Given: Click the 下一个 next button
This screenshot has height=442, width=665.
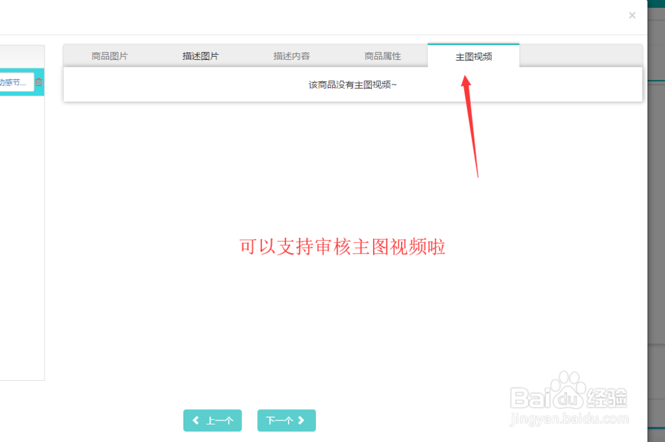Looking at the screenshot, I should click(x=287, y=421).
